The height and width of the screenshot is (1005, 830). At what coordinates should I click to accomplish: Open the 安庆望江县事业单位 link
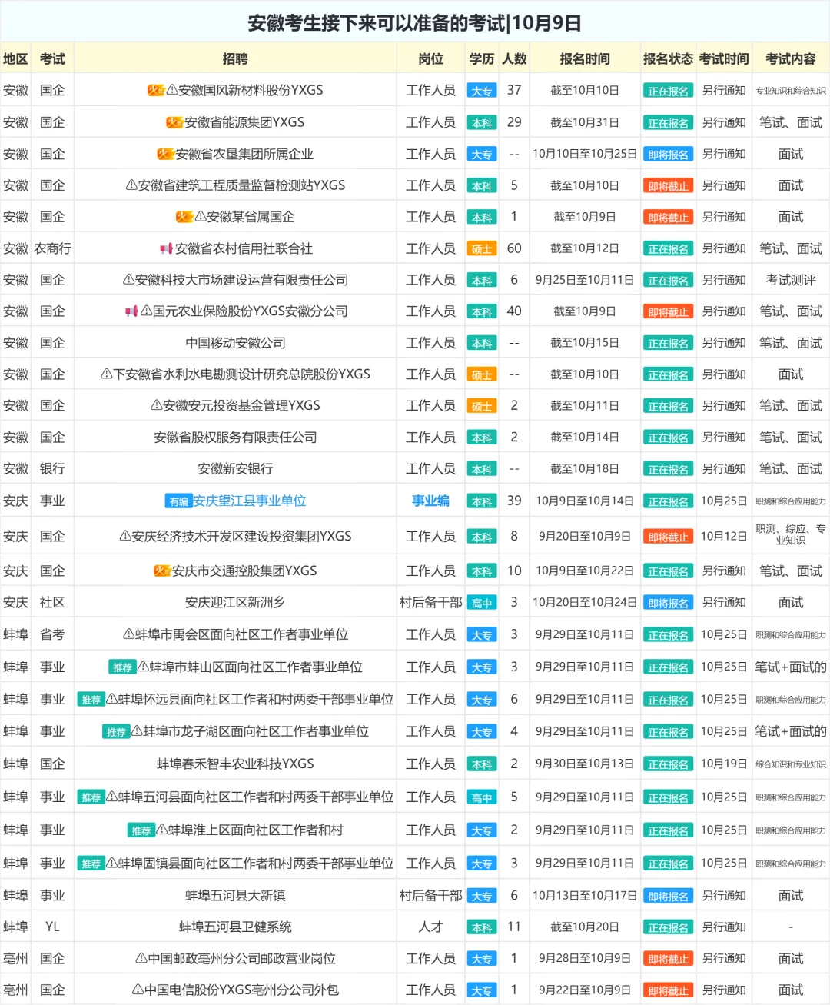click(254, 500)
